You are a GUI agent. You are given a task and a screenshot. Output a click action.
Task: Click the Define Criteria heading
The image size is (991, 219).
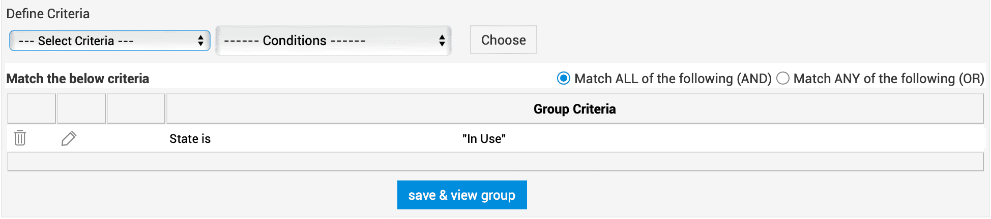48,14
